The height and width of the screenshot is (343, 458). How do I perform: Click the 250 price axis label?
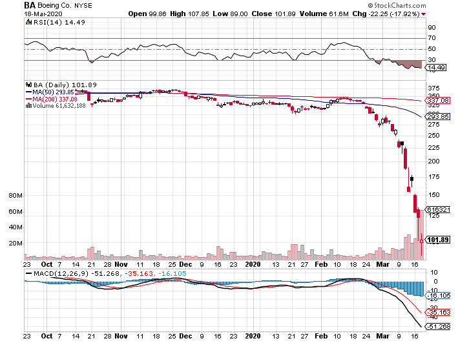[x=433, y=135]
